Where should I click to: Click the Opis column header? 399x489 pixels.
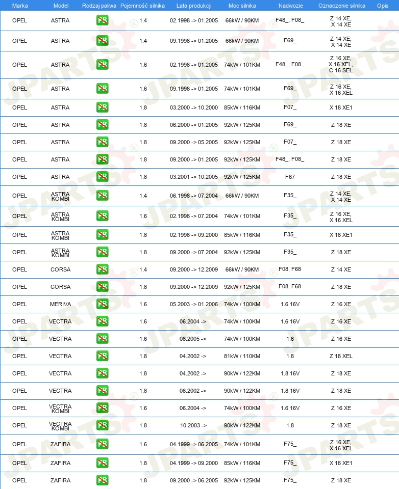coord(383,6)
